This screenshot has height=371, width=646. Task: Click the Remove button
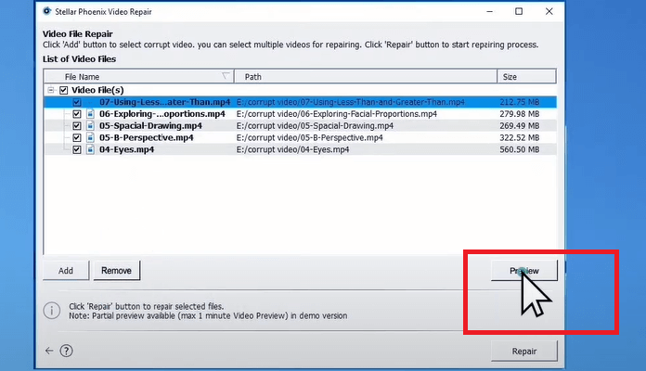click(117, 271)
